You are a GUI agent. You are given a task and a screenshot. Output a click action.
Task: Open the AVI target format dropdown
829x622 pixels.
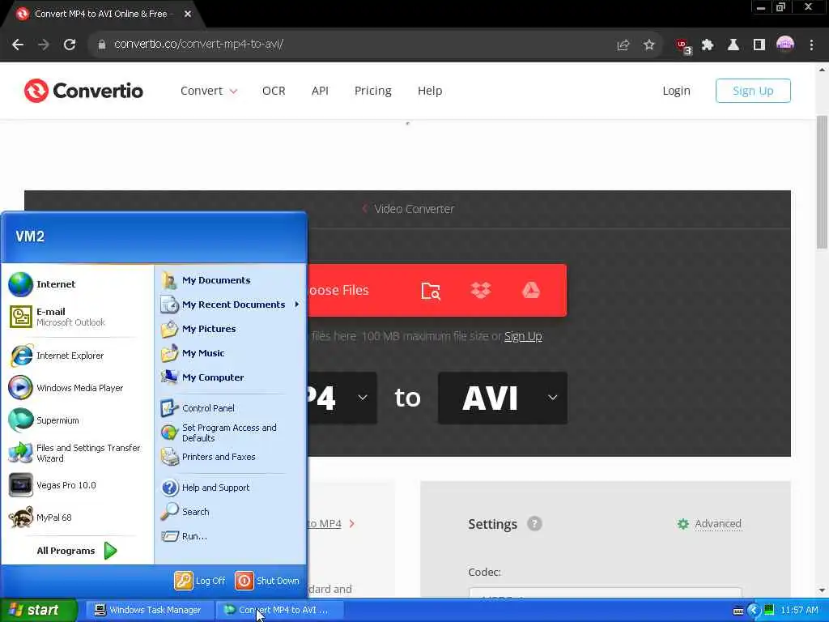coord(503,398)
